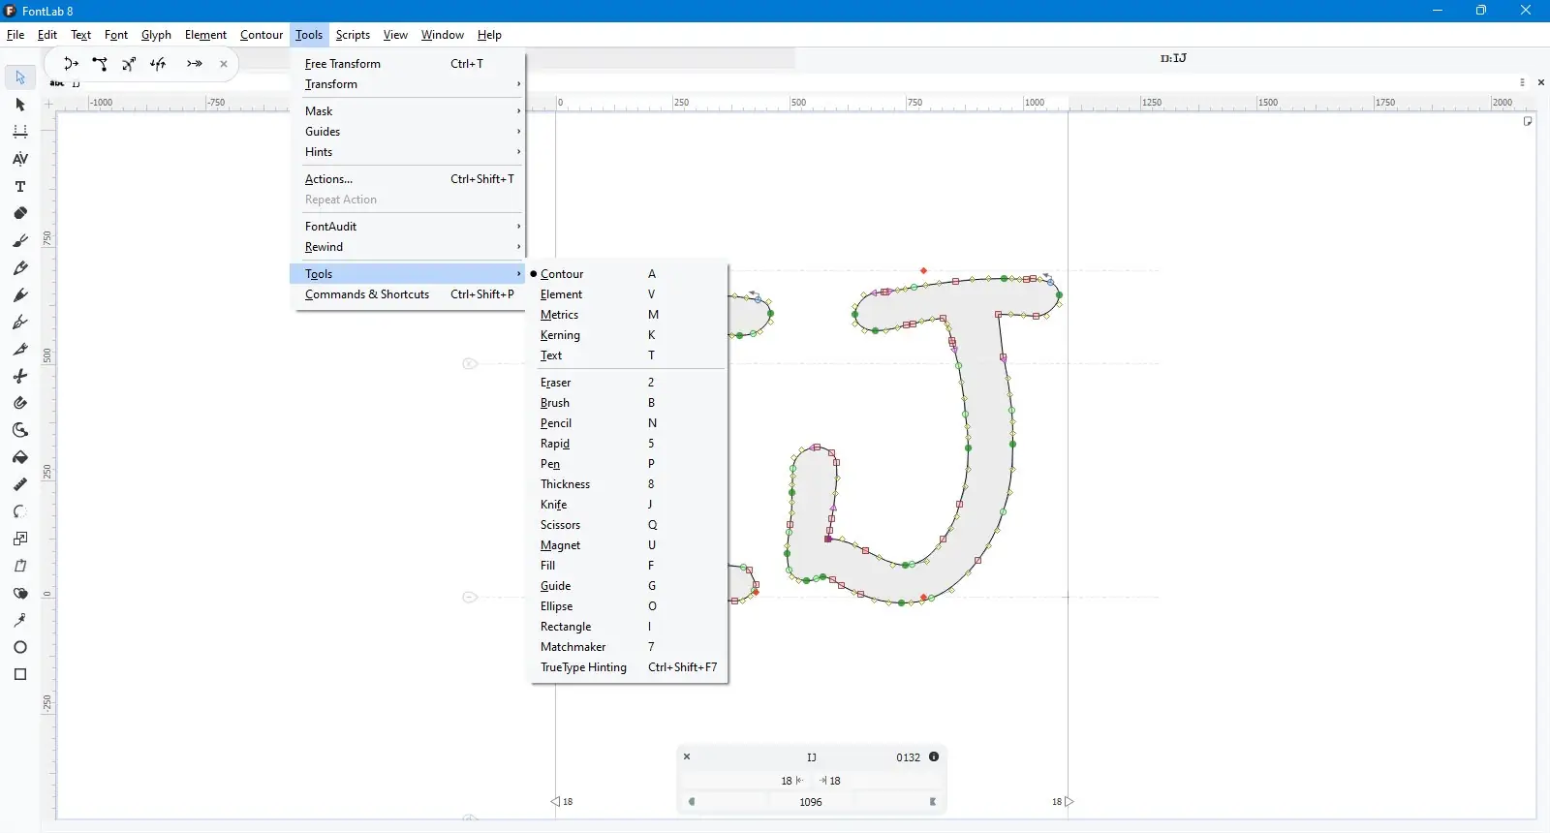
Task: Activate the Magnet tool icon in left toolbar
Action: [x=20, y=403]
